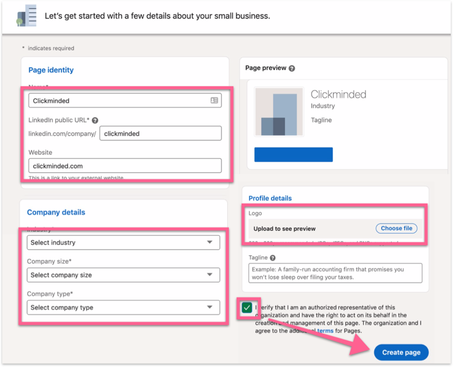Click into the Tagline text area
Image resolution: width=453 pixels, height=367 pixels.
pyautogui.click(x=335, y=273)
